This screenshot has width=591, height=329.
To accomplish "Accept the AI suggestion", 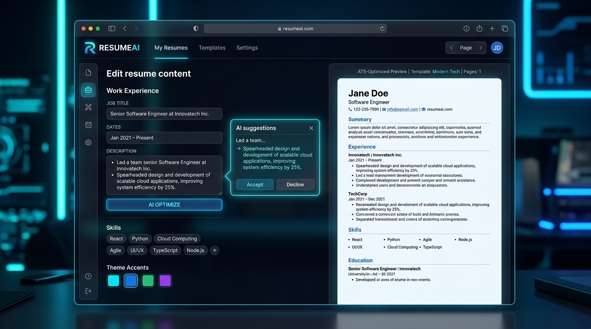I will point(255,185).
